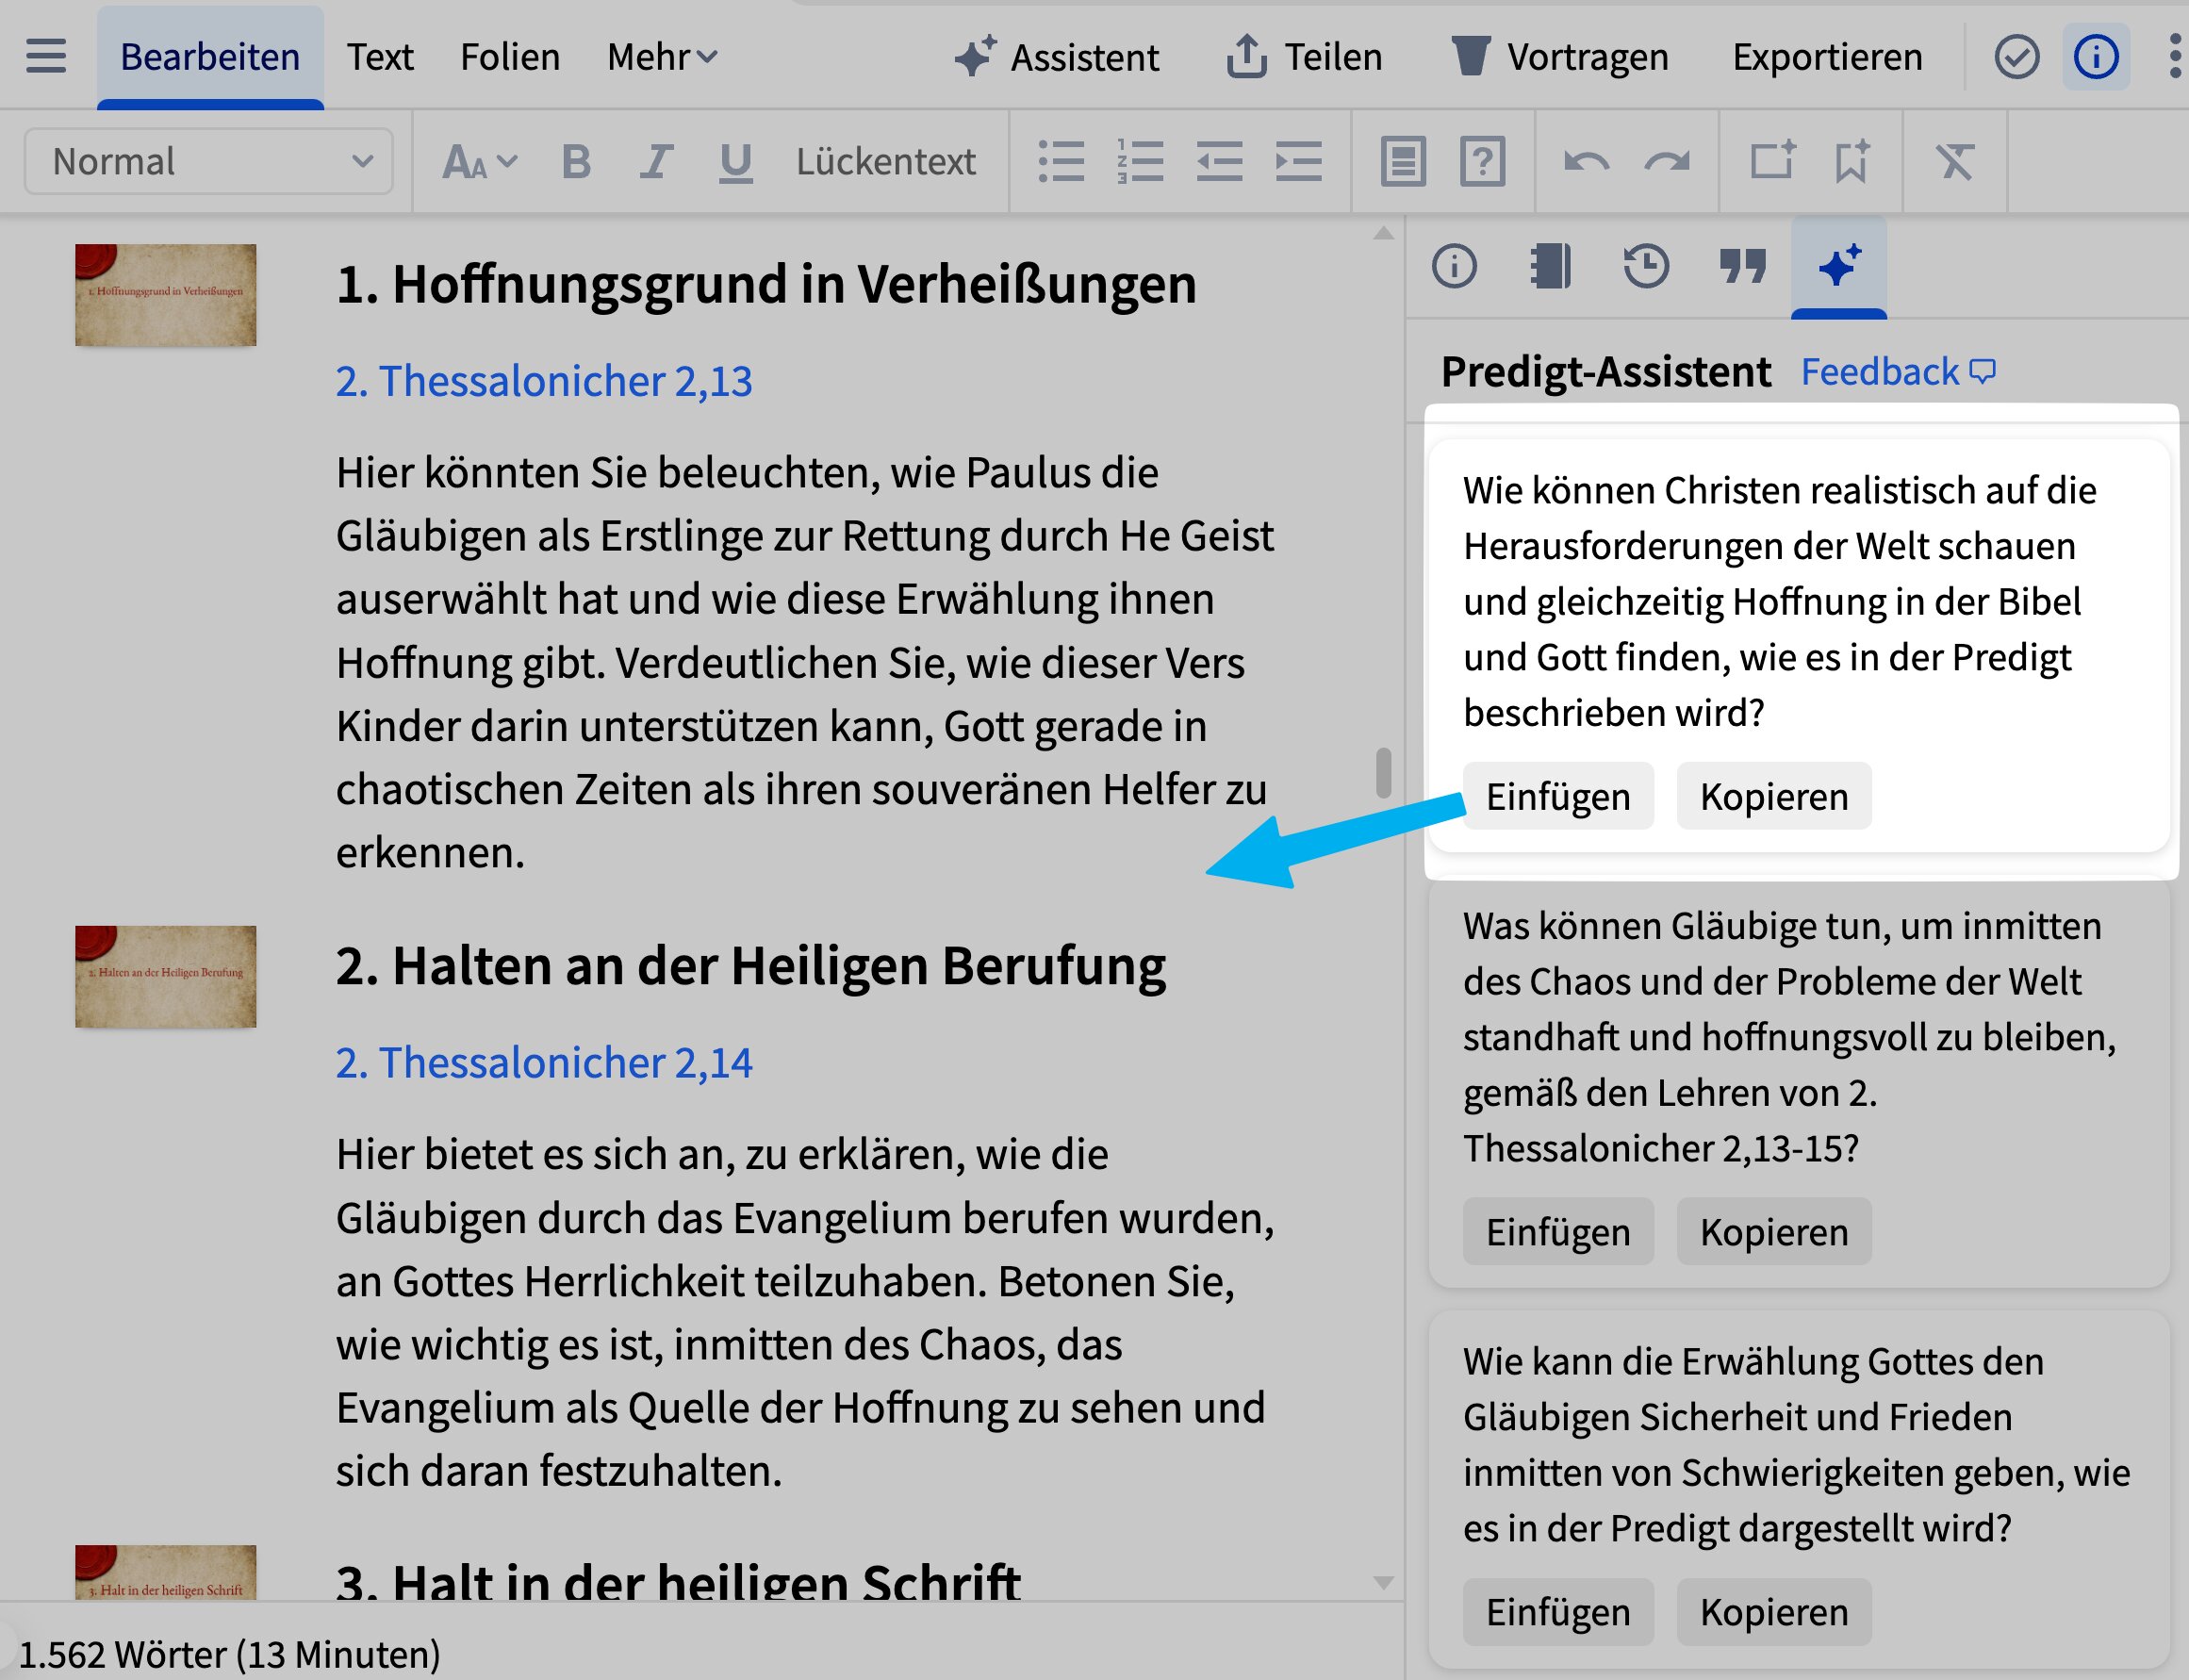The width and height of the screenshot is (2189, 1680).
Task: Toggle bold formatting on selected text
Action: (575, 160)
